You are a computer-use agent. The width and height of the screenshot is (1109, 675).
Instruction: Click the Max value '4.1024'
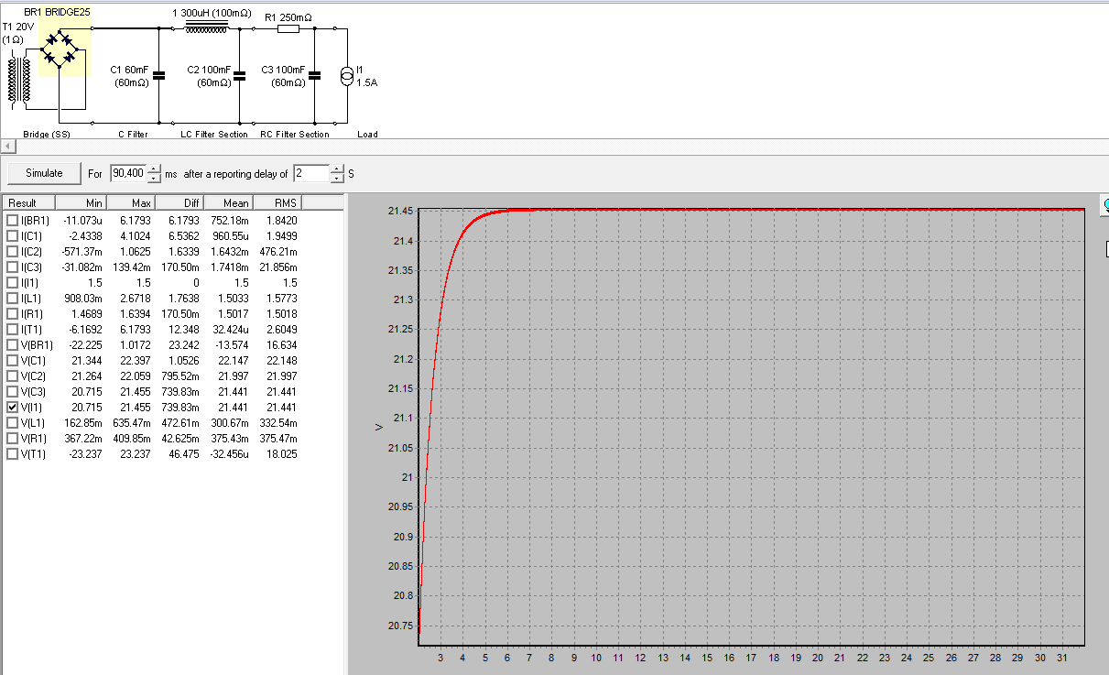tap(135, 235)
